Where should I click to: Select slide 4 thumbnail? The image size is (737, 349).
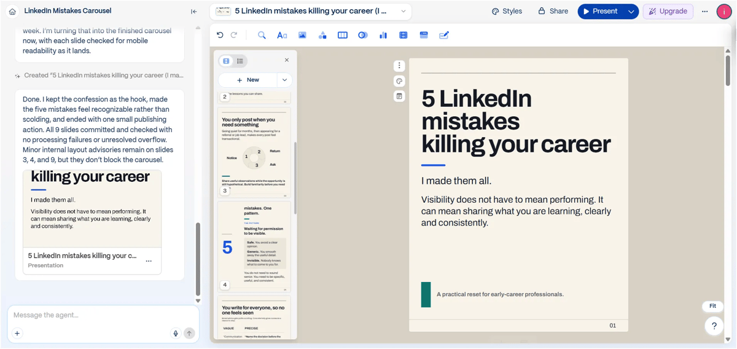254,246
